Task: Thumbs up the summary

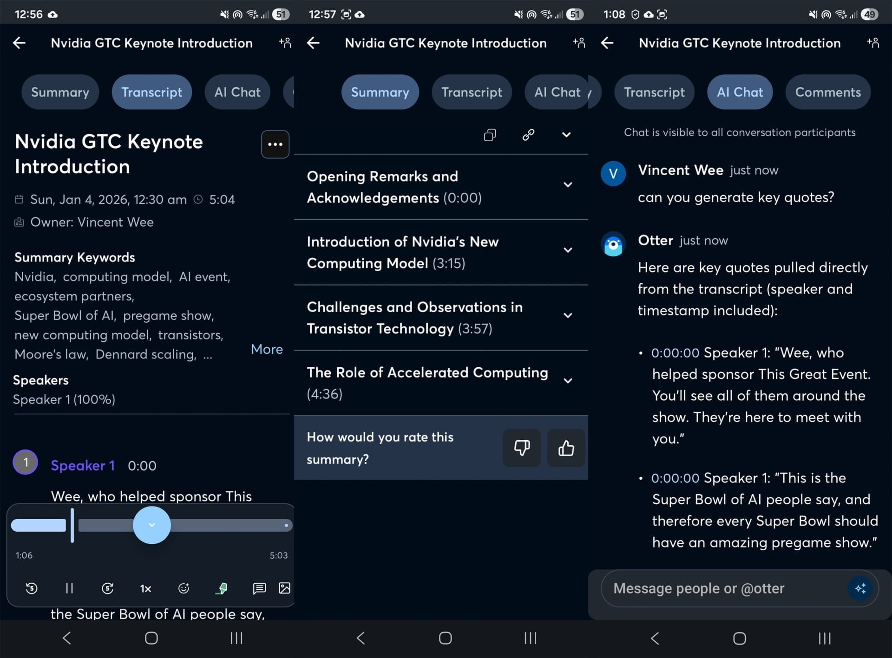Action: (566, 448)
